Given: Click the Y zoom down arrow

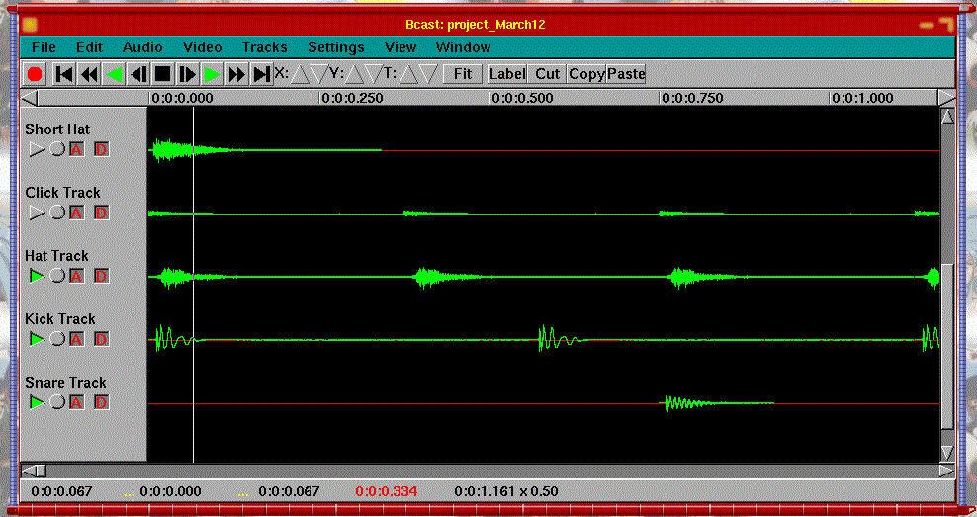Looking at the screenshot, I should (x=374, y=74).
